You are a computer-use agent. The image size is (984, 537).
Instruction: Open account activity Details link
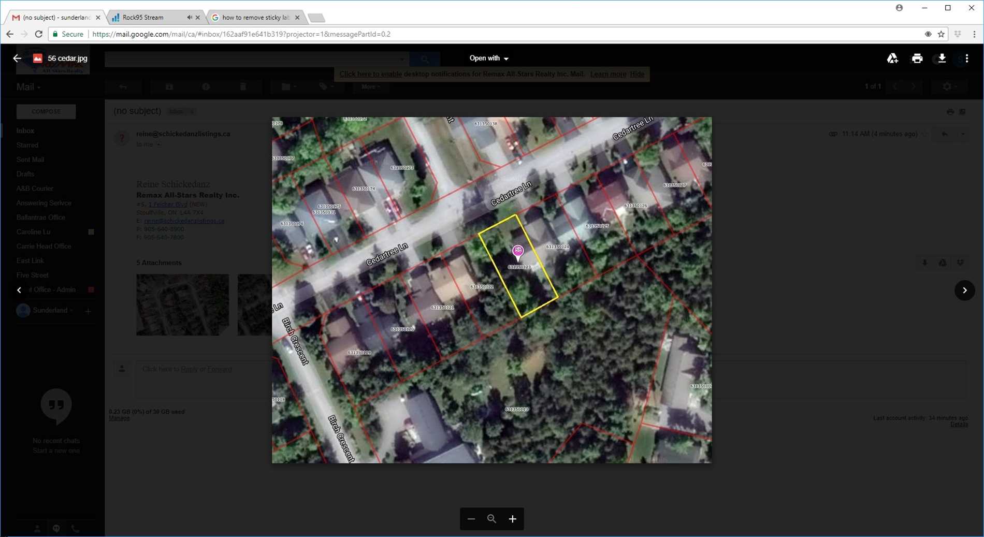[959, 424]
